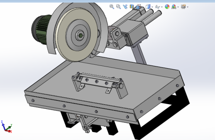Toggle the Section View tool

(x=132, y=7)
